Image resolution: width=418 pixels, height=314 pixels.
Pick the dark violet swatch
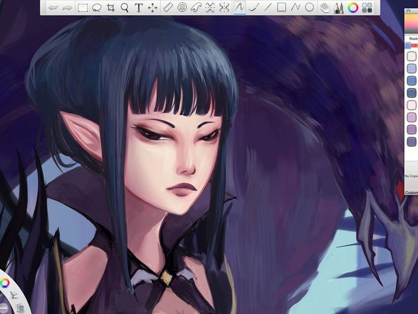coord(411,142)
